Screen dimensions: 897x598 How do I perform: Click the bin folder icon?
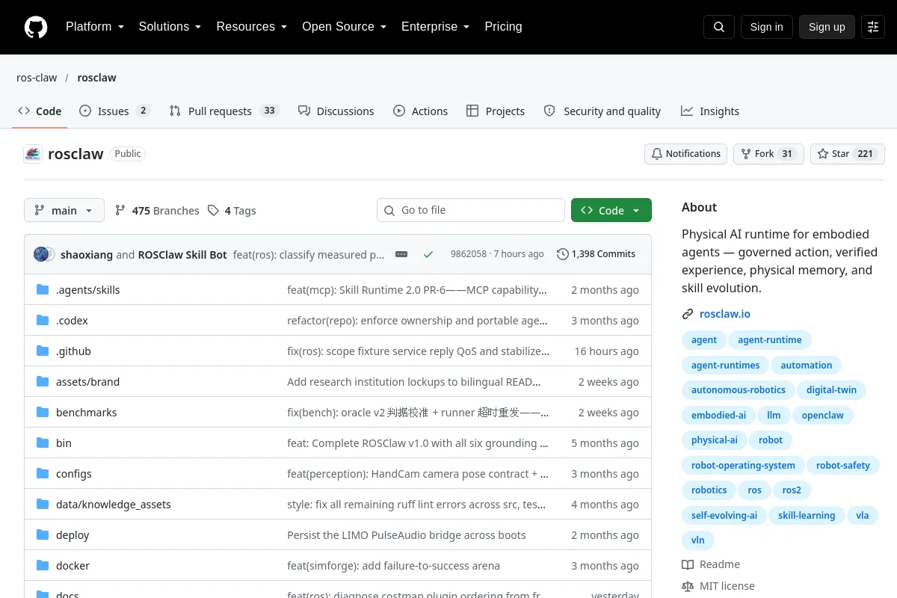click(43, 443)
